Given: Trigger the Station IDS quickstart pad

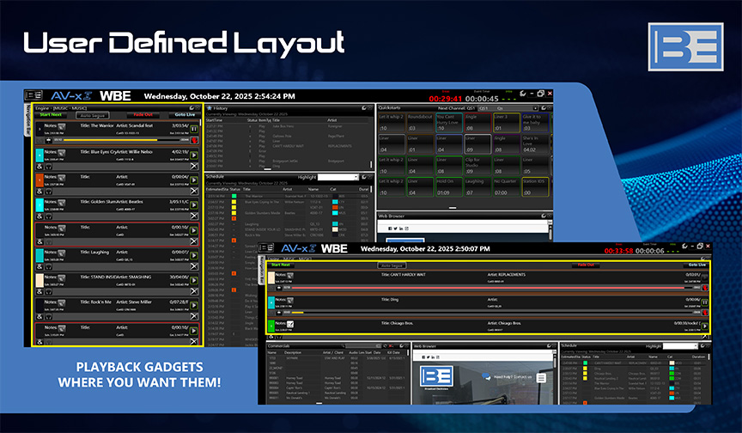Looking at the screenshot, I should (534, 186).
